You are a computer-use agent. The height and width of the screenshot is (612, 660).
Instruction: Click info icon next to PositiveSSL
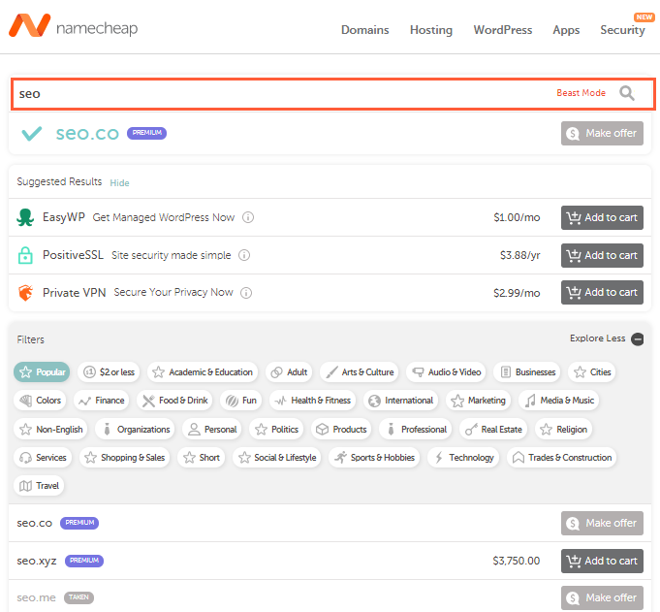pos(244,255)
